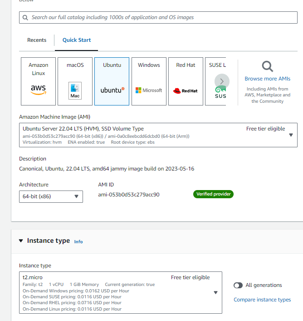This screenshot has width=303, height=321.
Task: Open the t2.micro instance type dropdown
Action: [121, 292]
